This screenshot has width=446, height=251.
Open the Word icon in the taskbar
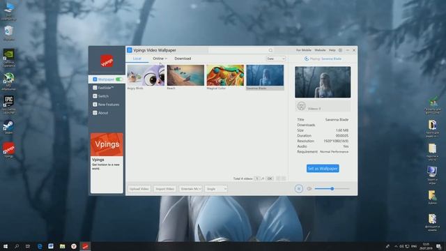51,246
